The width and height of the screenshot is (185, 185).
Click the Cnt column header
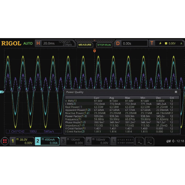coord(172,98)
